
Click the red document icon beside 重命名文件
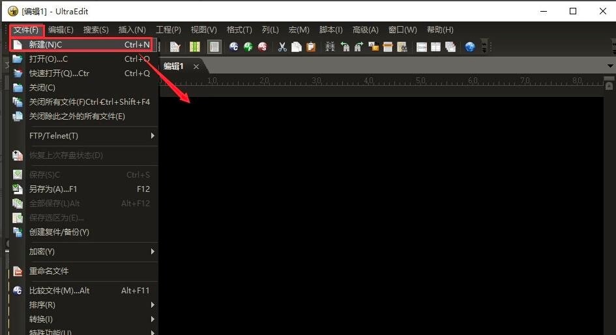[18, 271]
